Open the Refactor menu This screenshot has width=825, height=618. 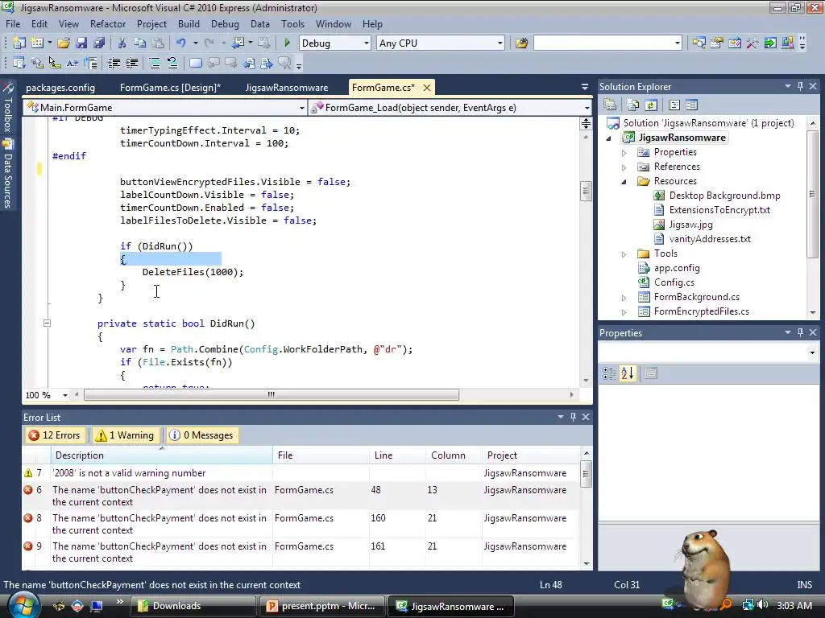tap(108, 23)
